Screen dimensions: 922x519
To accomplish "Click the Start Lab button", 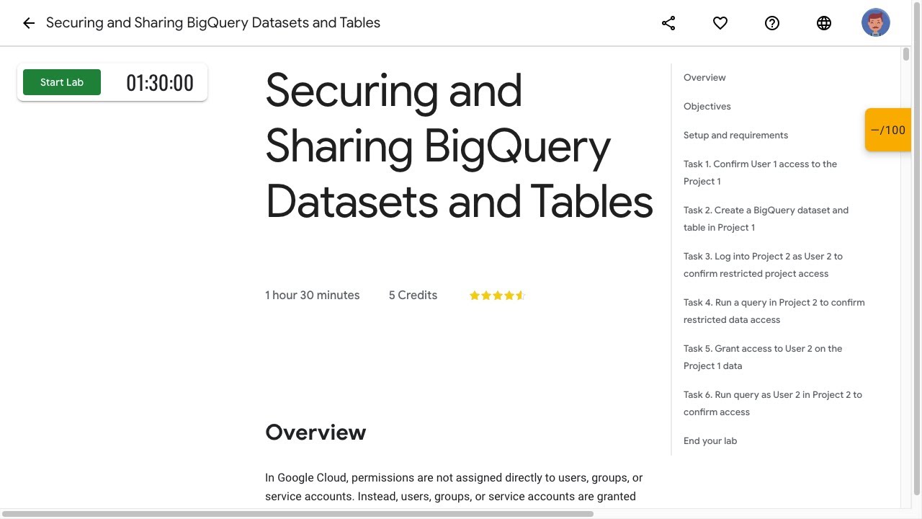I will 62,82.
